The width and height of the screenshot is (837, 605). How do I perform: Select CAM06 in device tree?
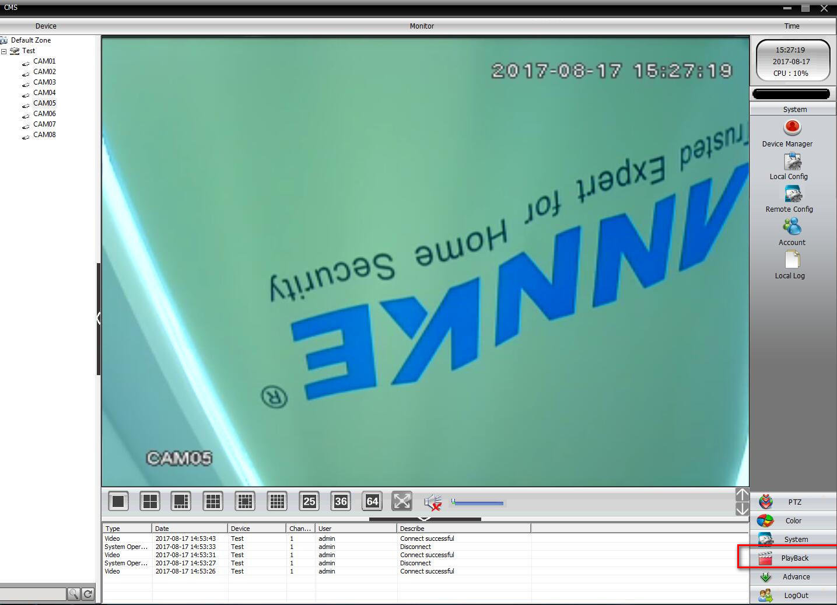click(44, 114)
